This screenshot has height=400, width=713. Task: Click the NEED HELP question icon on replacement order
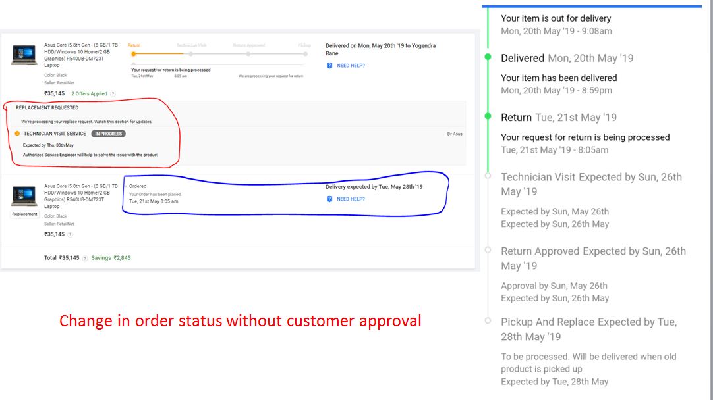329,199
